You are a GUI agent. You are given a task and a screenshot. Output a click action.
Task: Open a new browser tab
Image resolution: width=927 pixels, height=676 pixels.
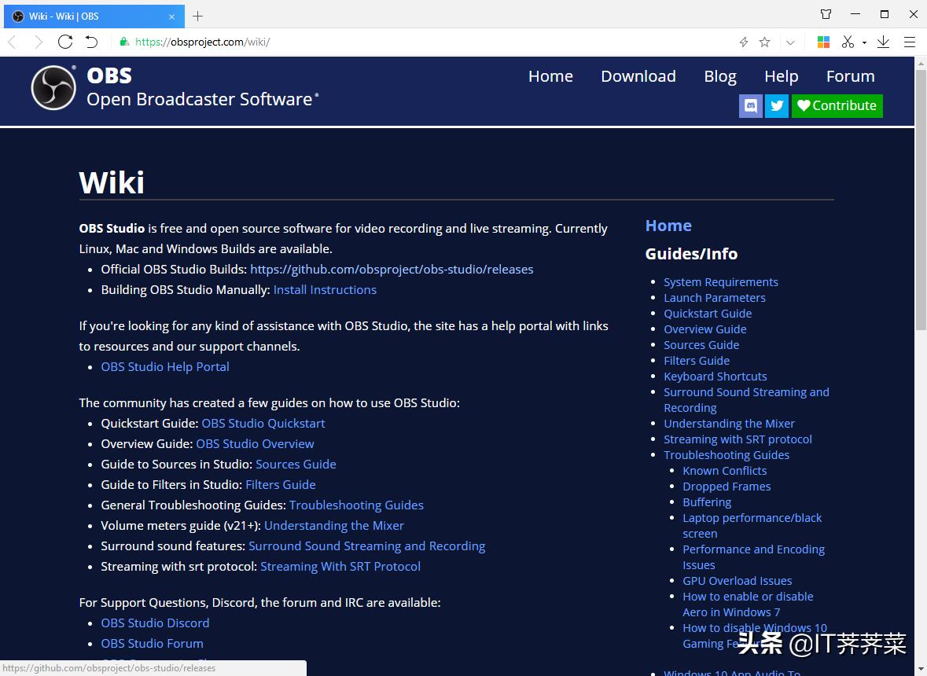click(x=197, y=16)
